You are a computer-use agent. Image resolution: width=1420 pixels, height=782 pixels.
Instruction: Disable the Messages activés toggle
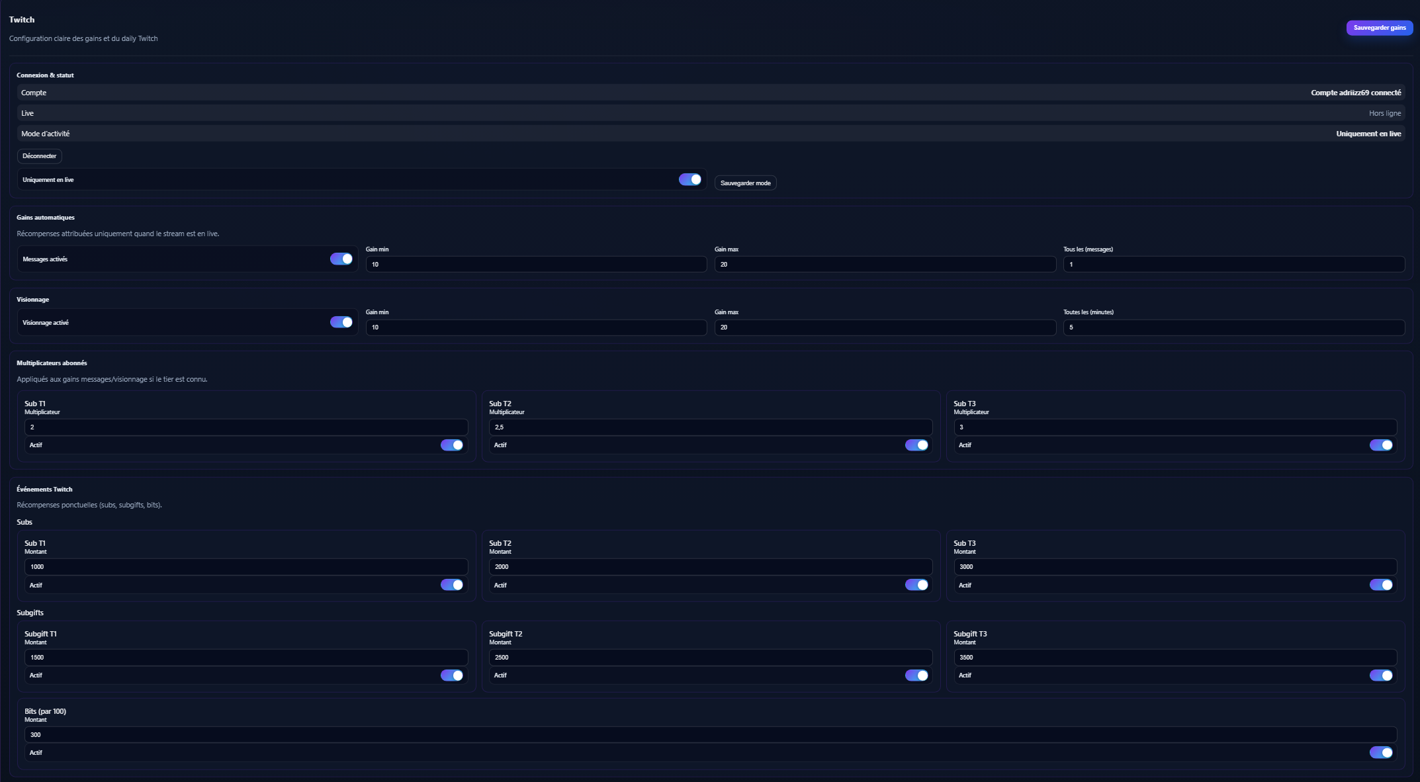[341, 259]
